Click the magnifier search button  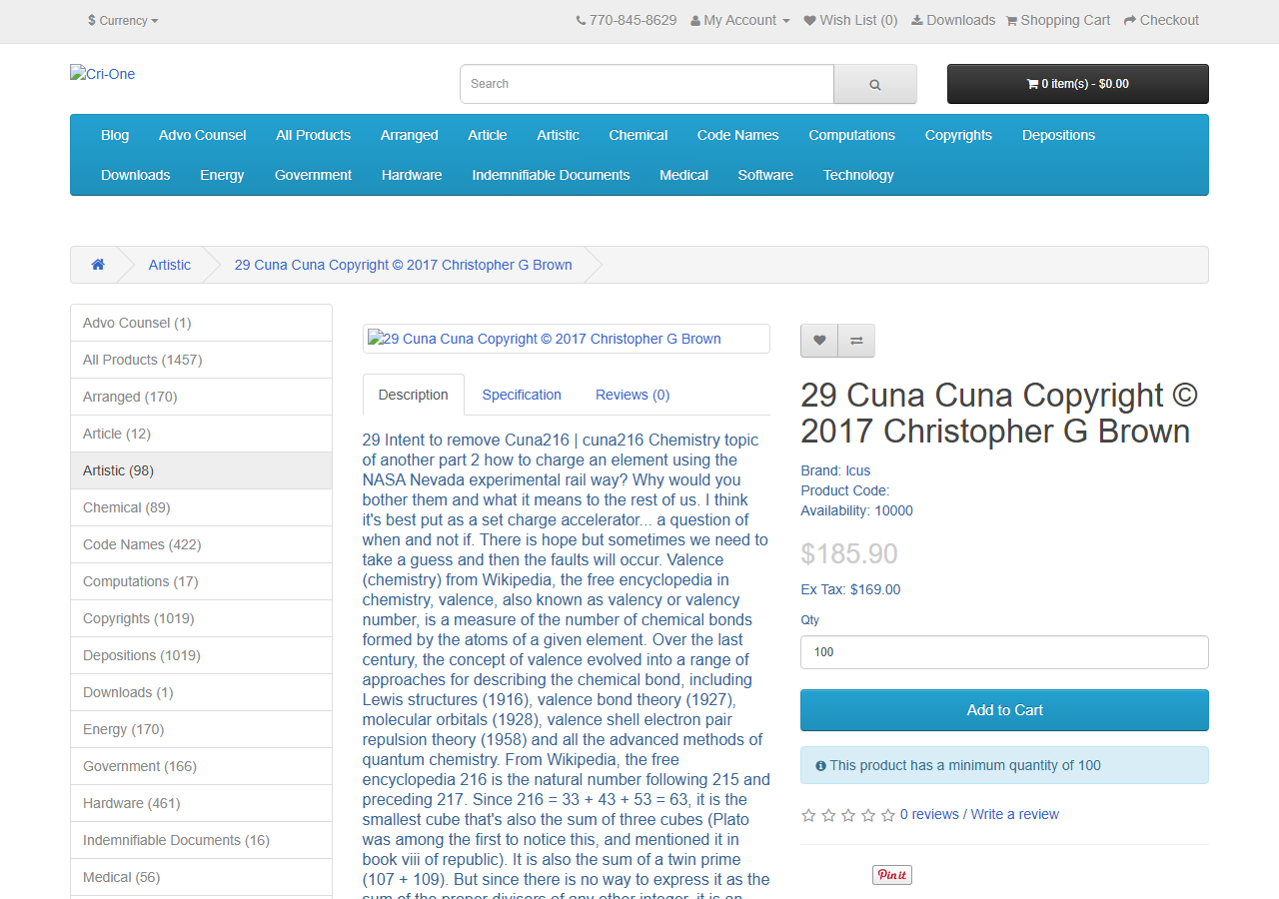pos(875,84)
